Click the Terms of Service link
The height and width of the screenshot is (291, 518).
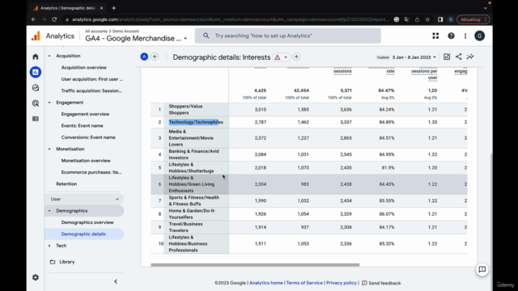click(x=304, y=283)
